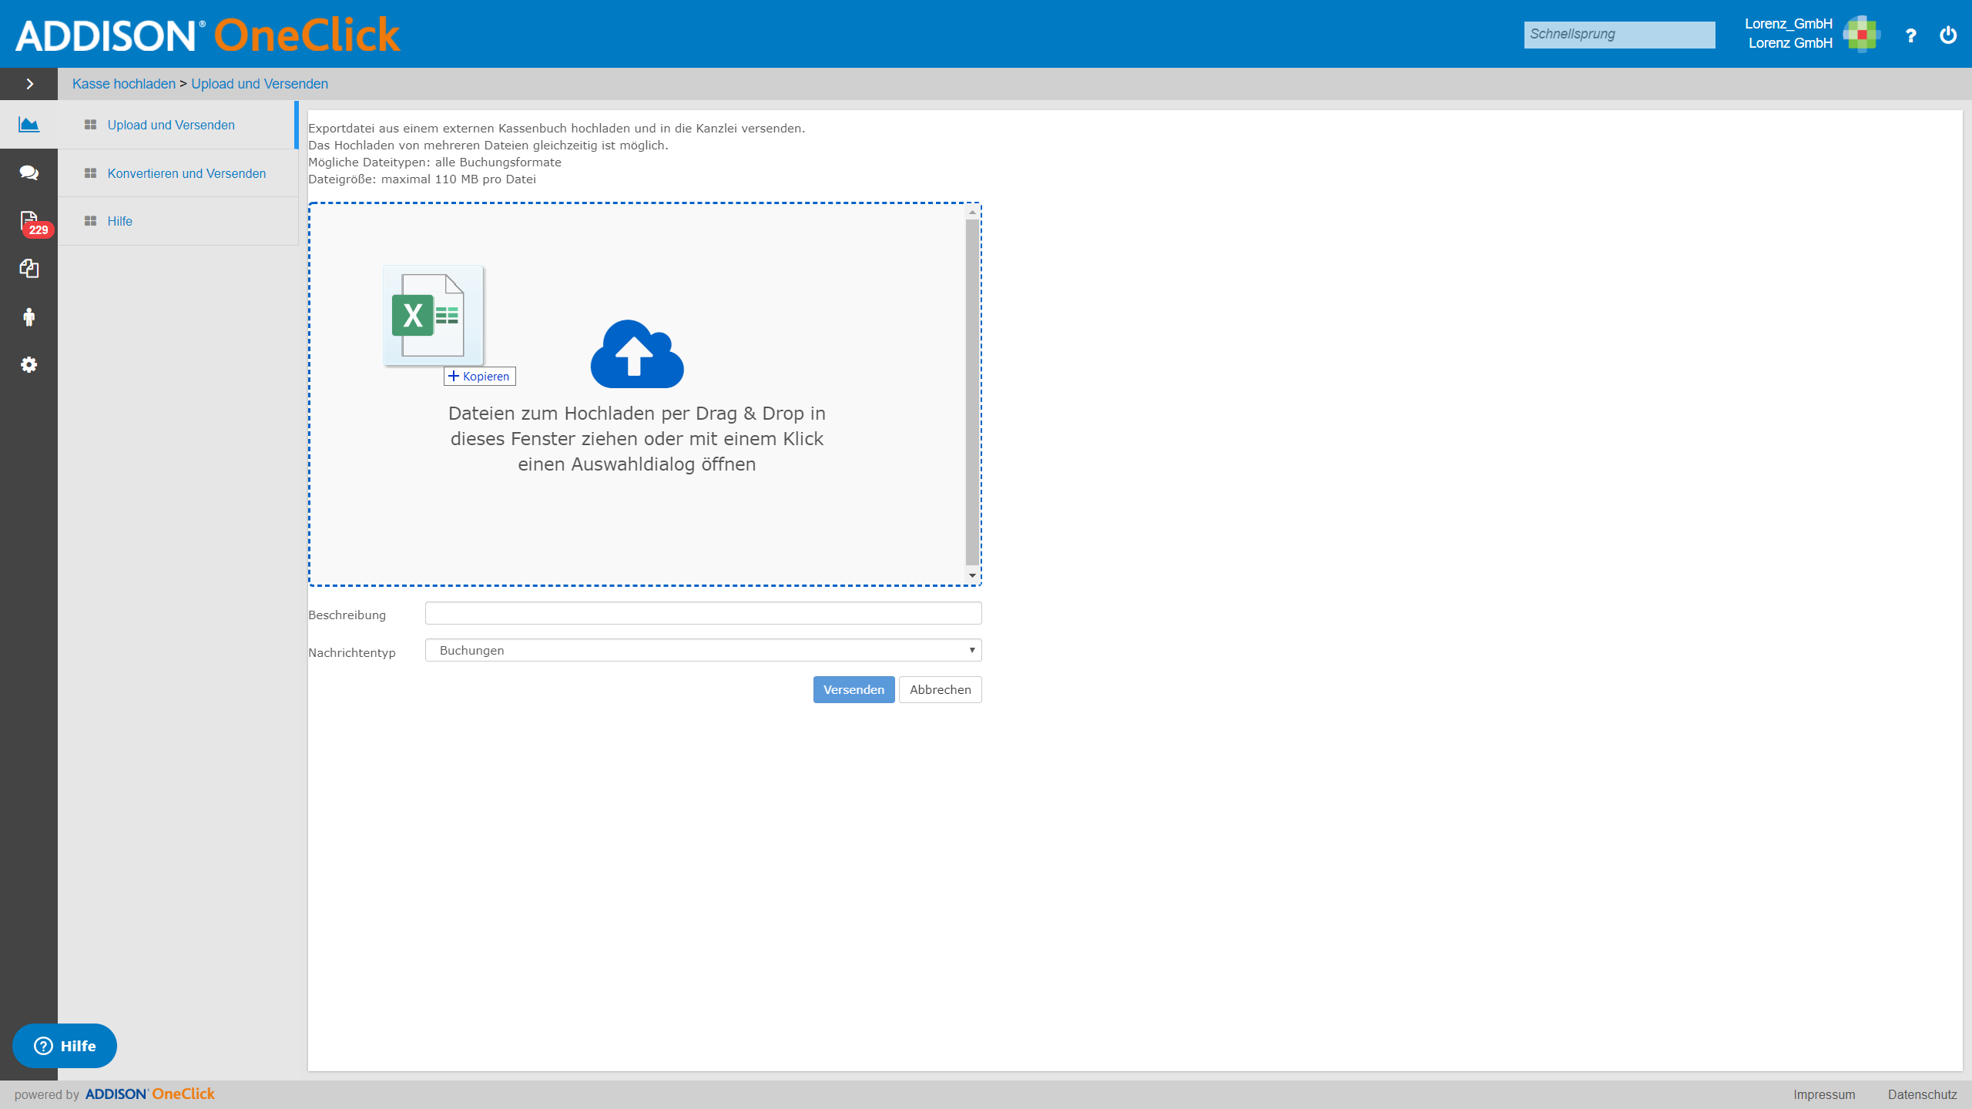Expand the sidebar with the chevron arrow
1972x1109 pixels.
(x=29, y=84)
